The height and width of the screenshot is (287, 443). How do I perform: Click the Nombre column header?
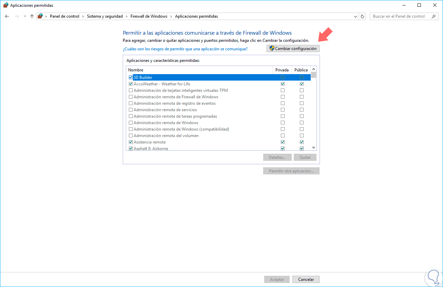click(x=199, y=70)
